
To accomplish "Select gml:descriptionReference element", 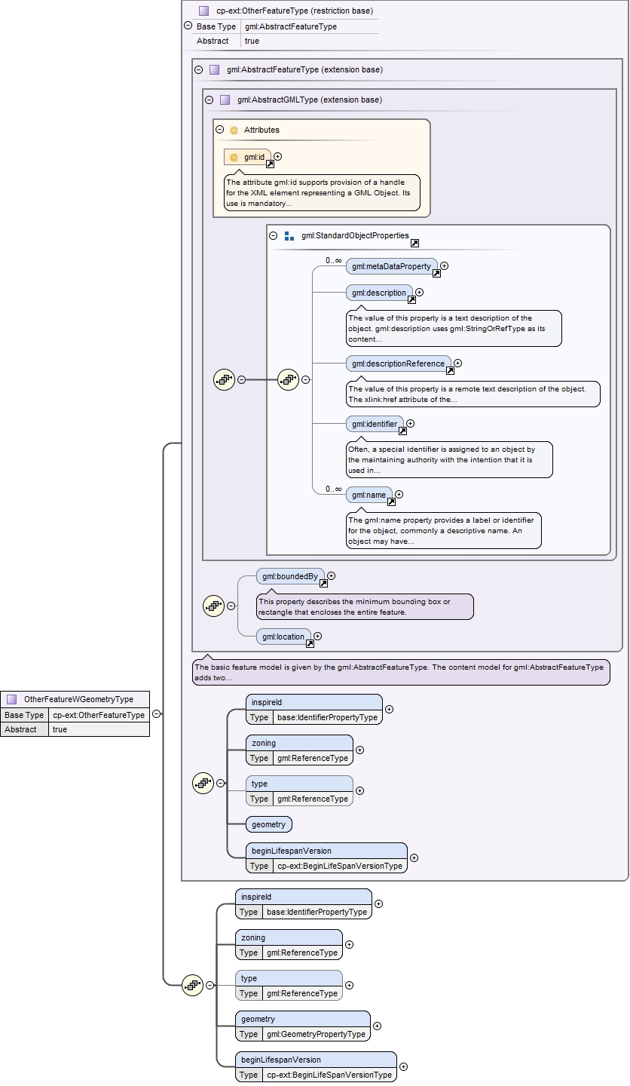I will pos(399,364).
